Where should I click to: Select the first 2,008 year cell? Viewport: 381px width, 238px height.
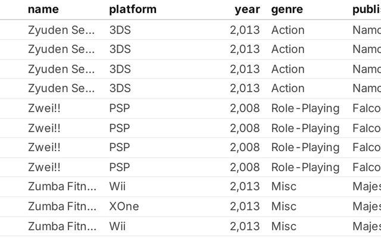[245, 108]
